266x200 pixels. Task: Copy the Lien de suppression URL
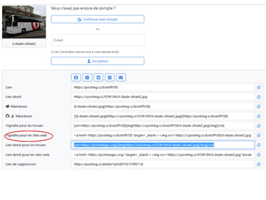click(259, 164)
